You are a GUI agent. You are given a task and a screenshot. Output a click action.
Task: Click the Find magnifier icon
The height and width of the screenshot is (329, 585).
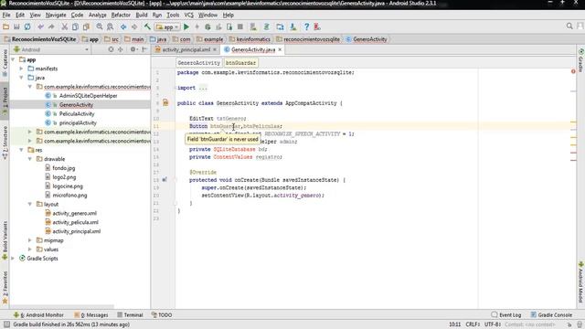pos(100,27)
